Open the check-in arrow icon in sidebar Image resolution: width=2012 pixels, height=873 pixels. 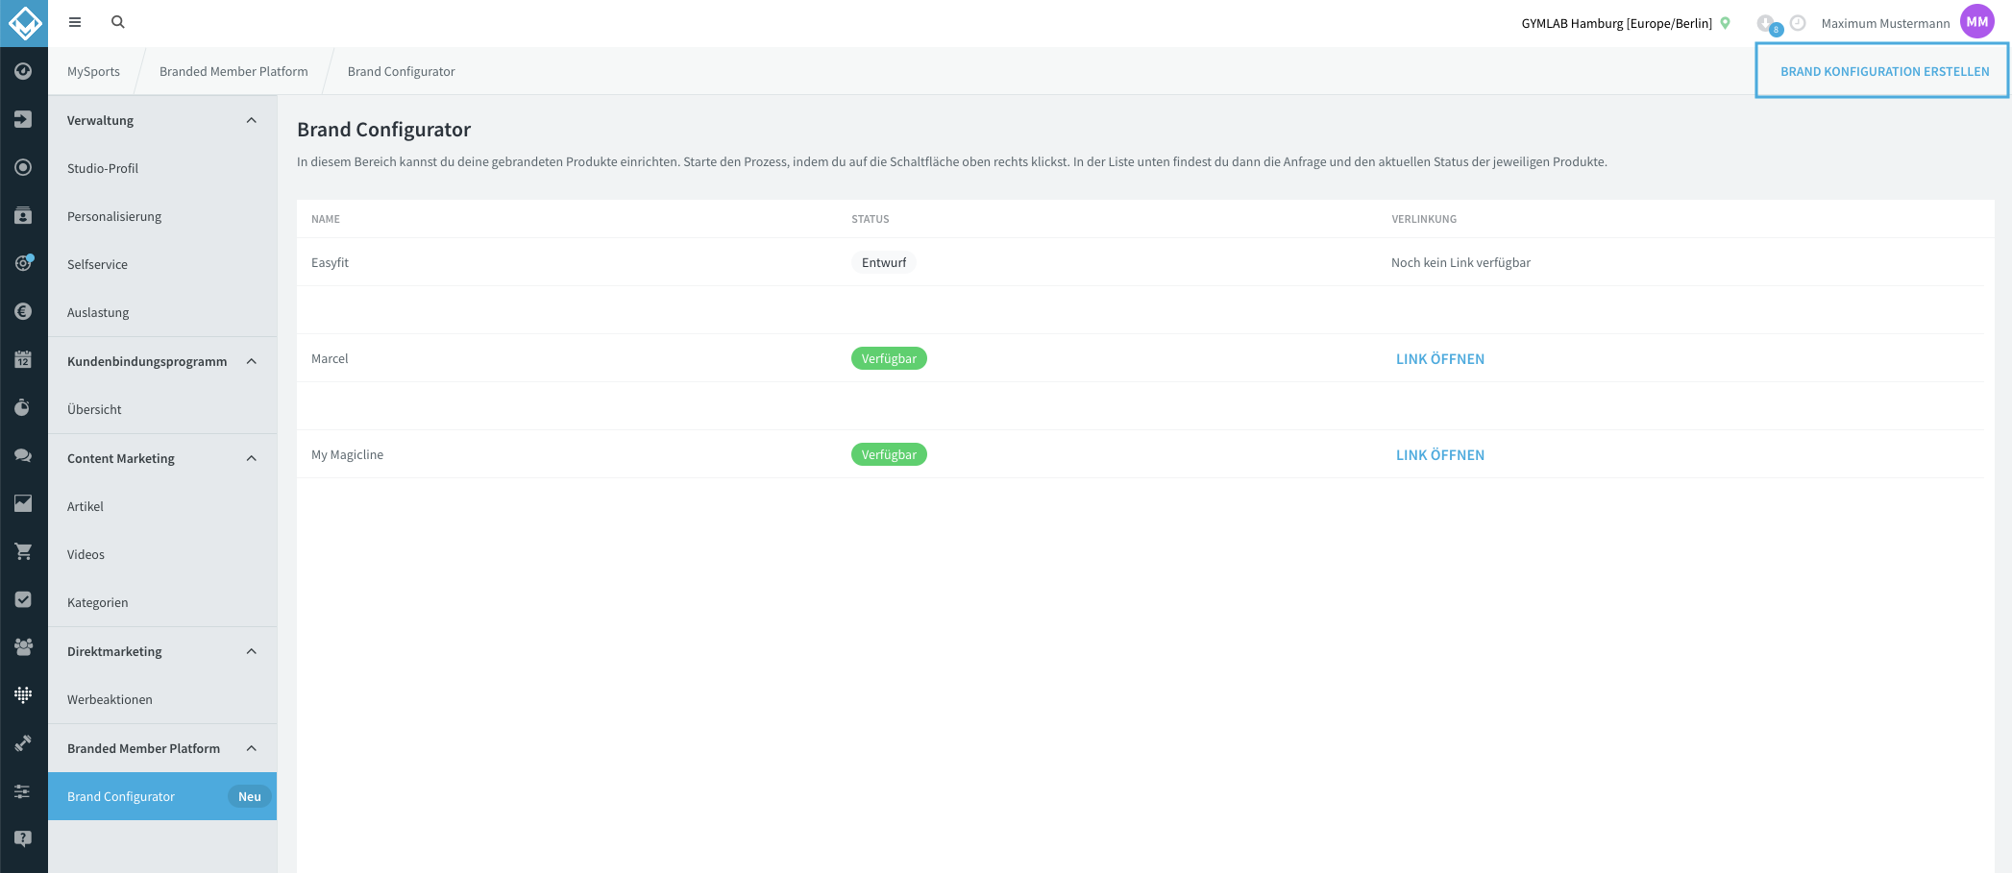click(x=23, y=119)
